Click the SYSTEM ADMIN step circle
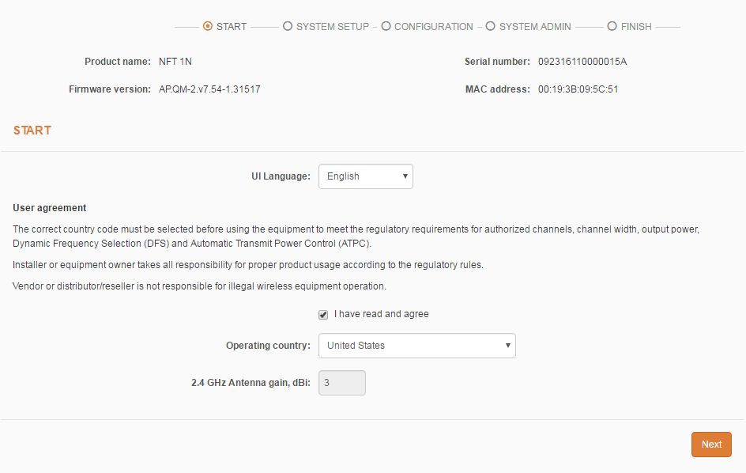The image size is (746, 473). pos(491,26)
